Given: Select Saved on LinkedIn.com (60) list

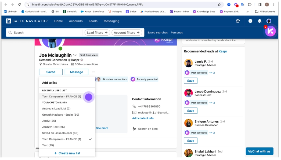Looking at the screenshot, I should 67,133.
